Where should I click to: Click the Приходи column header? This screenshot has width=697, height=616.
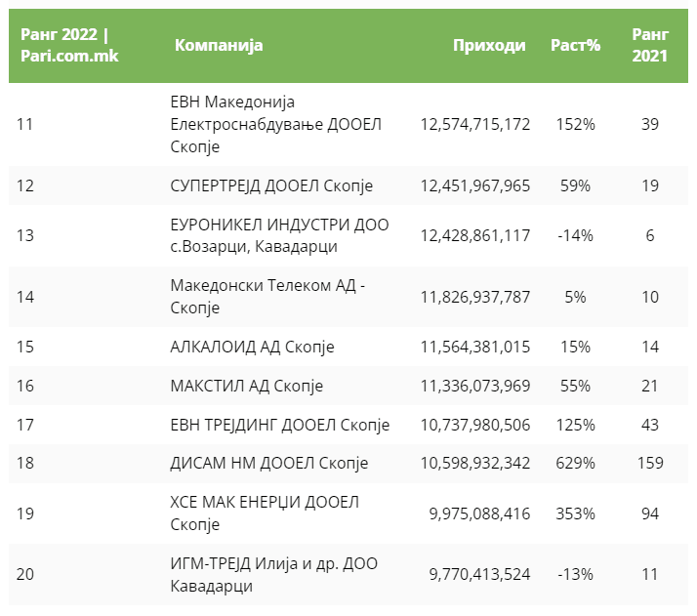pyautogui.click(x=489, y=45)
